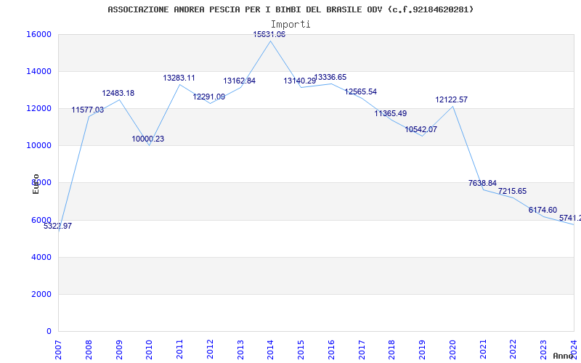Select the 12483.18 value label

[118, 93]
